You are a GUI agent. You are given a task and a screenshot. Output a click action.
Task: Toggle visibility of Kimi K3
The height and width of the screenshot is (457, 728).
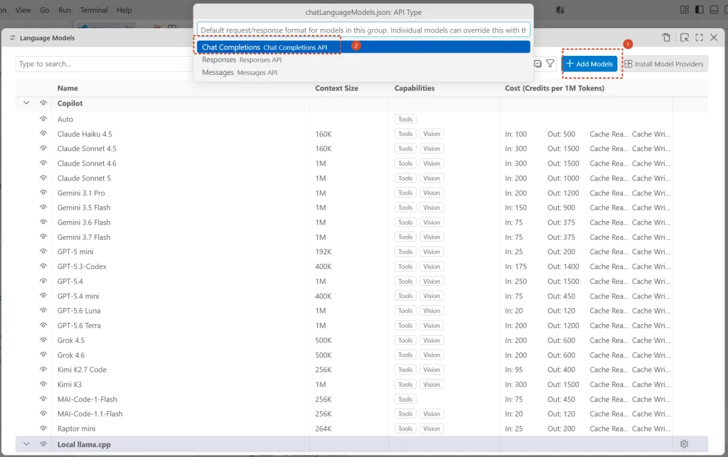click(43, 384)
